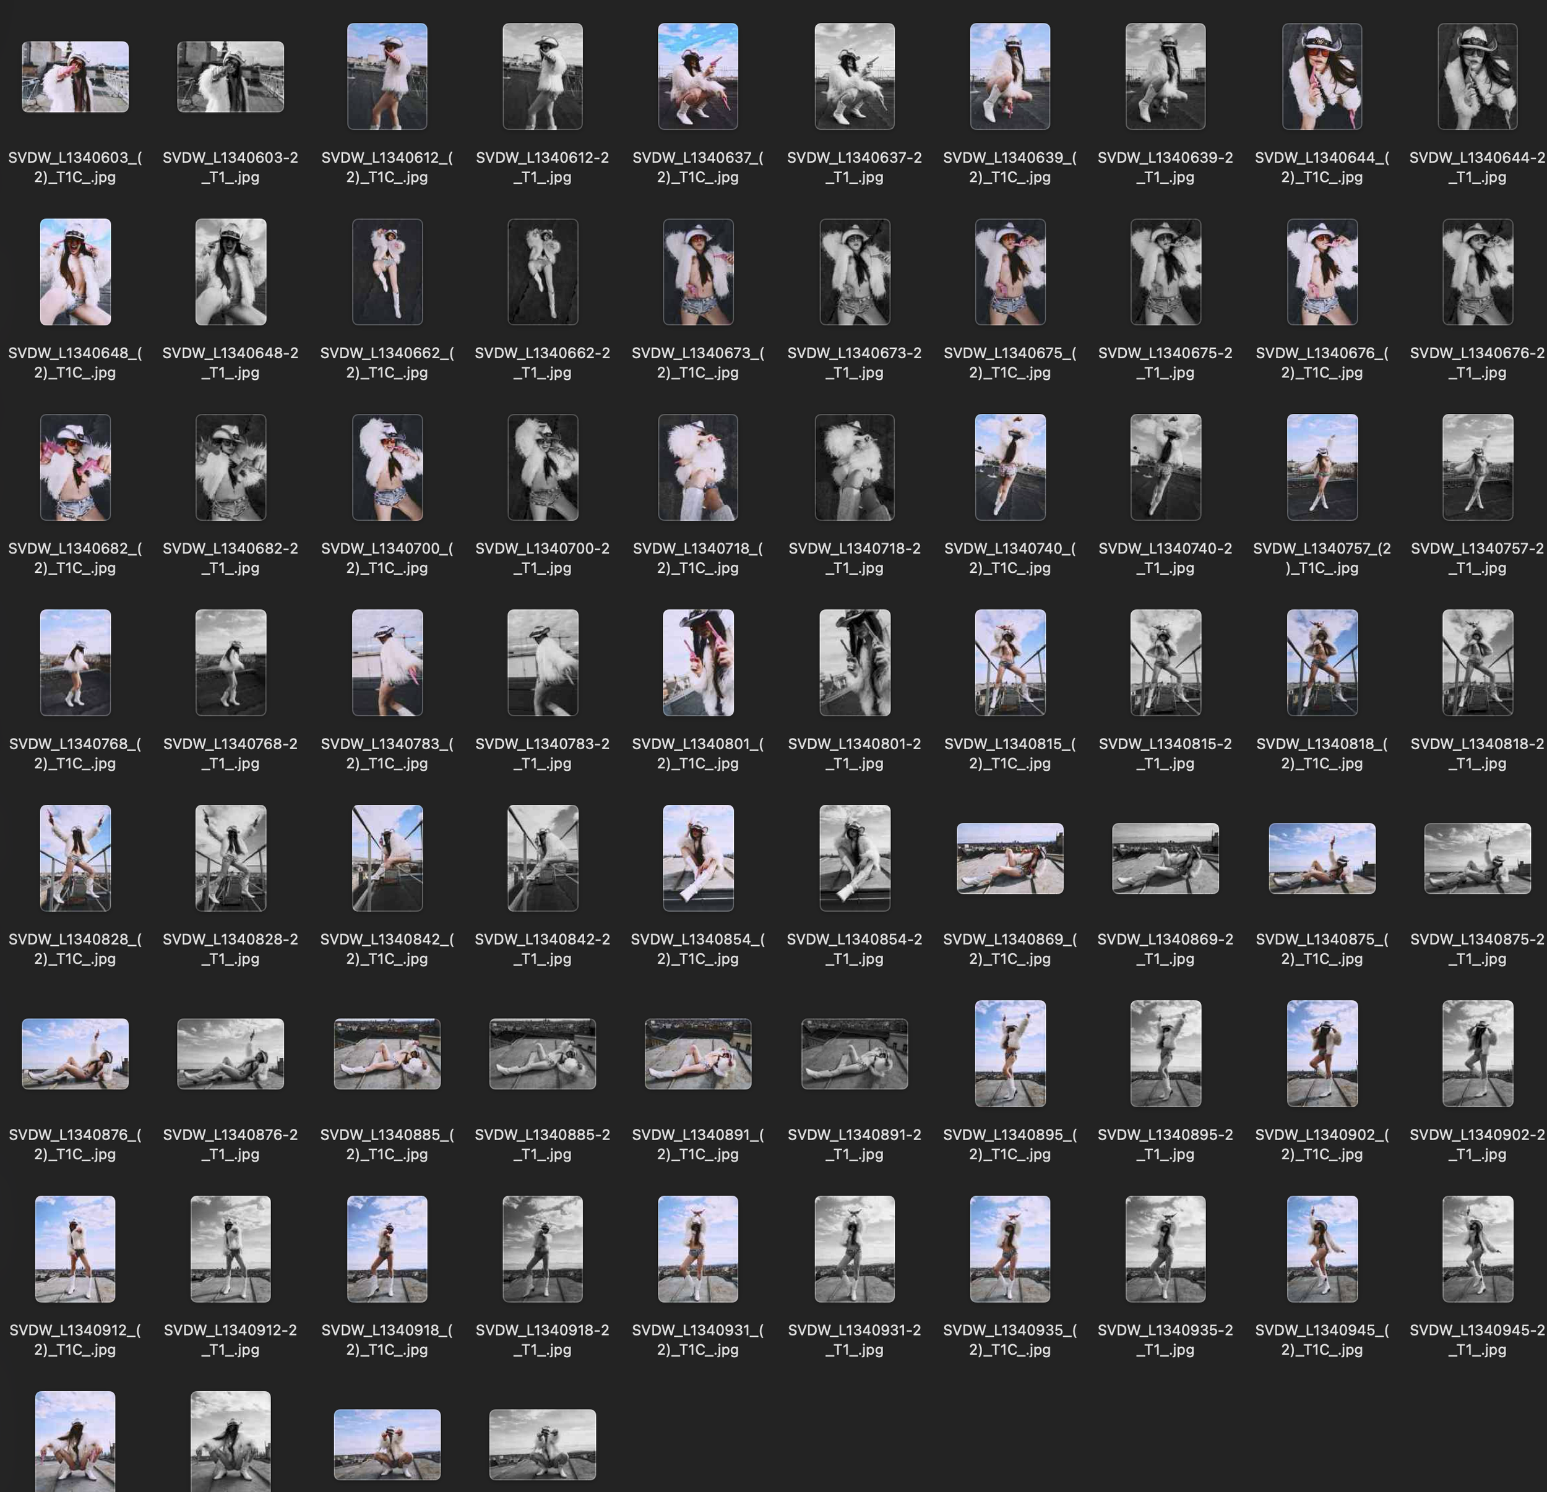Select file name SVDW_L1340676_(2)_T1C_.jpg
The image size is (1547, 1492).
(1322, 363)
